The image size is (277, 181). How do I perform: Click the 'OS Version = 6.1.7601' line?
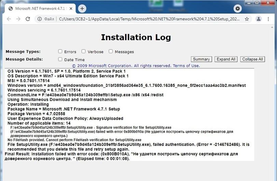[66, 71]
